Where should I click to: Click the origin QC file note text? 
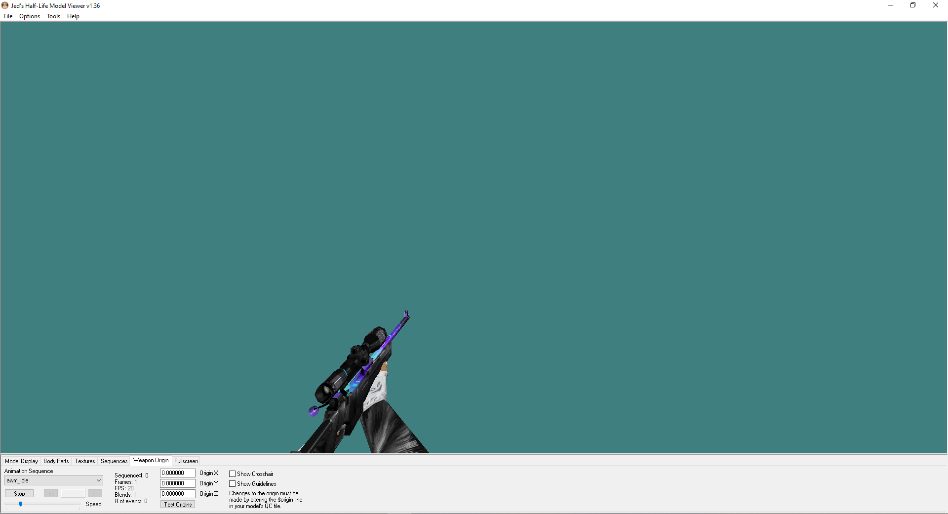[266, 500]
